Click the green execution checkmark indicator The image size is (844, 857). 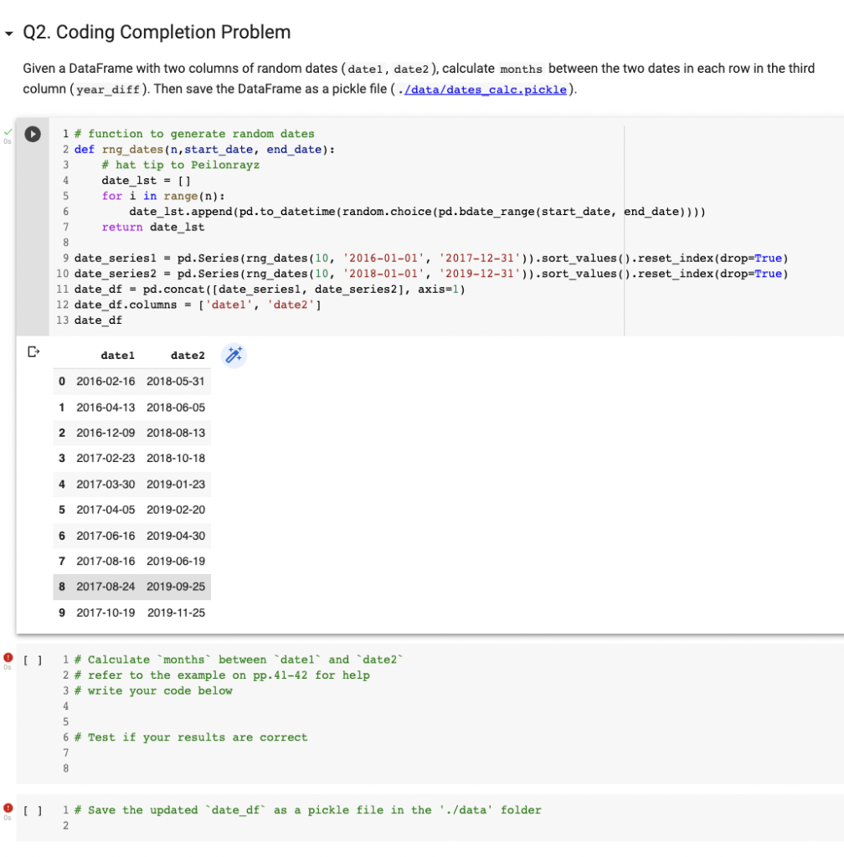pyautogui.click(x=7, y=131)
